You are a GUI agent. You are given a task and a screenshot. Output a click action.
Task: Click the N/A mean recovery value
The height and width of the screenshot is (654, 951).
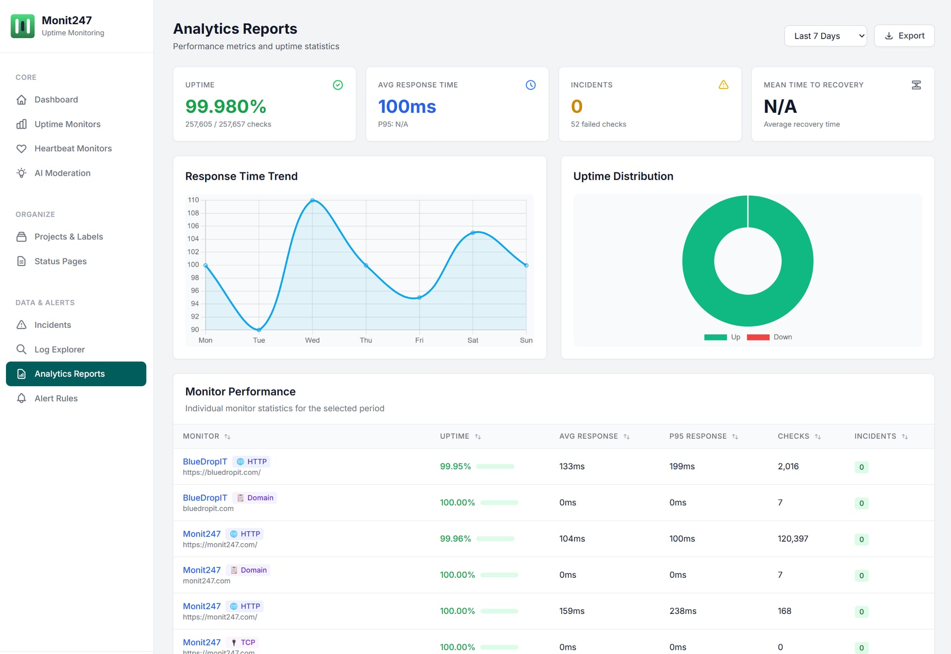click(x=780, y=106)
